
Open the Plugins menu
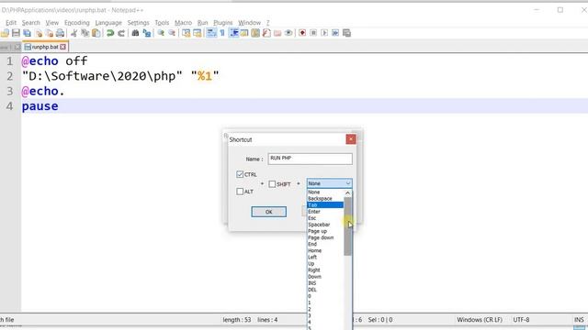223,23
